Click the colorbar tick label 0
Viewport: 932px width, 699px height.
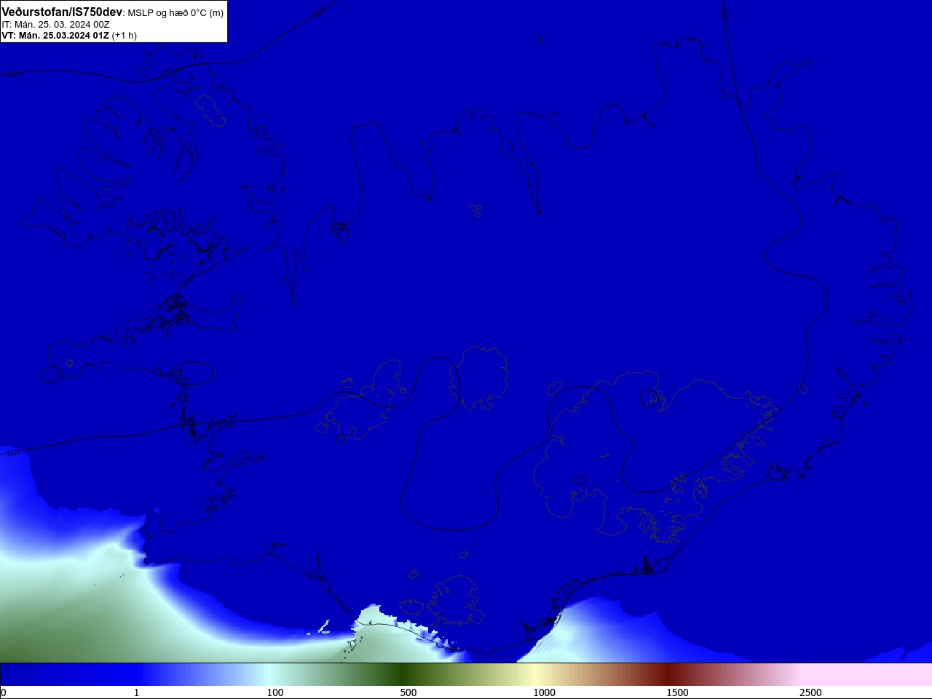point(3,692)
